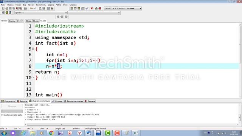
Task: Click 'Compilation Time: 0,90s' log line
Action: point(40,119)
